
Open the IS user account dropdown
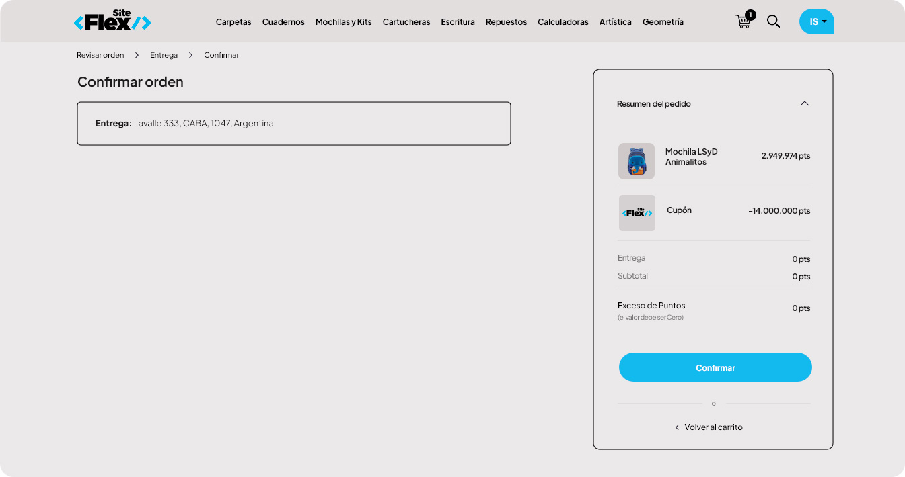pos(817,21)
